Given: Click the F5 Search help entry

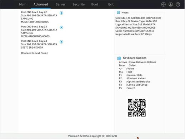Looking at the screenshot, I should coord(127,88).
